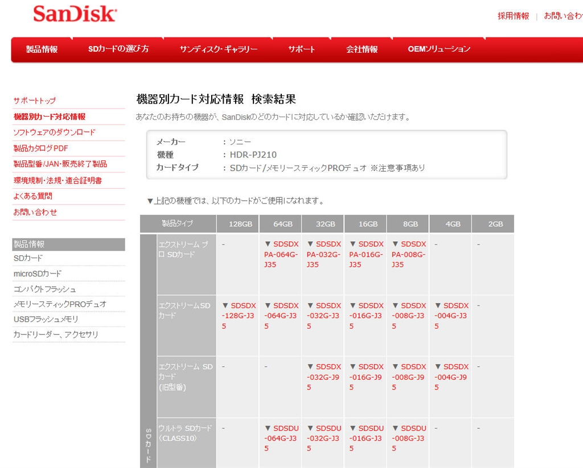Open SDSDU-016G-J35 Ultra card entry
Image resolution: width=583 pixels, height=468 pixels.
366,438
